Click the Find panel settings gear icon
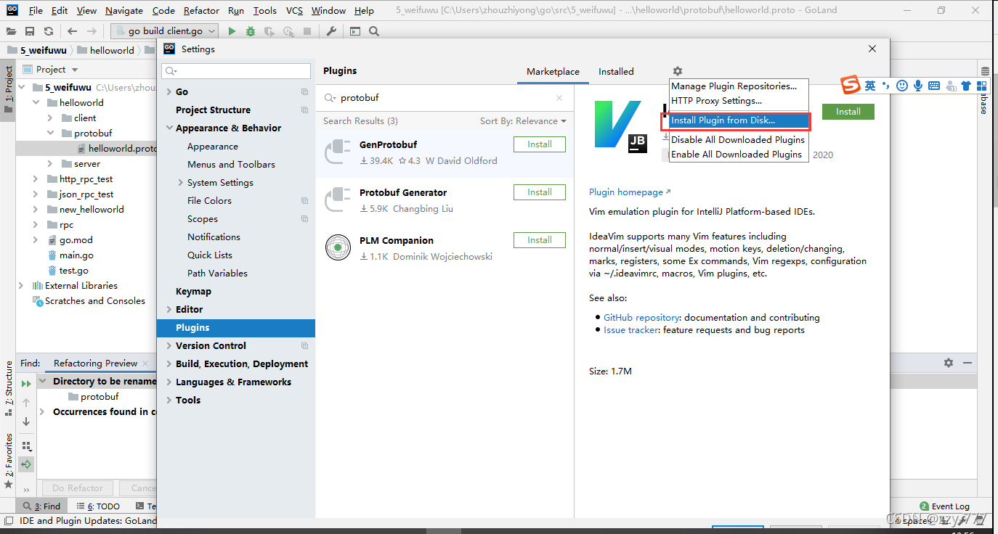 pyautogui.click(x=948, y=363)
